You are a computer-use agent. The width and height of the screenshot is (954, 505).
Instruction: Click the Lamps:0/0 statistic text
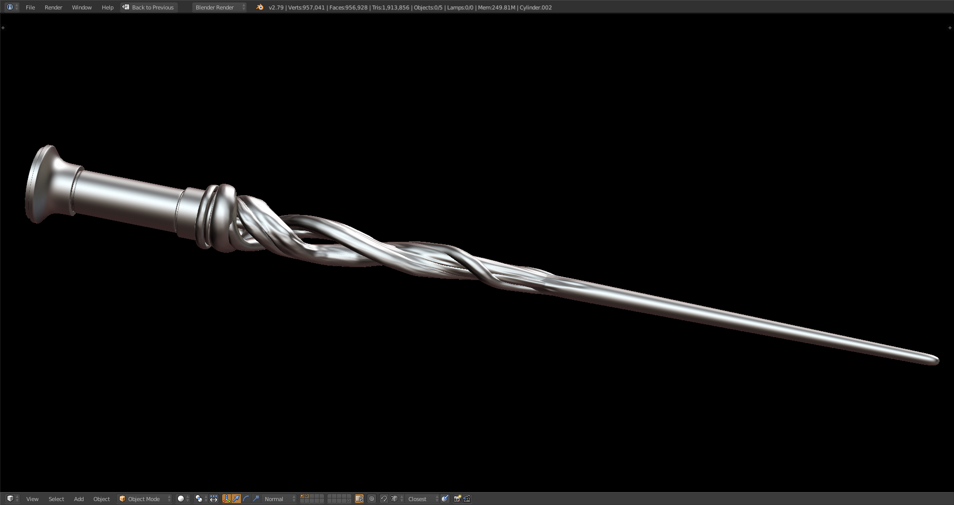[460, 7]
